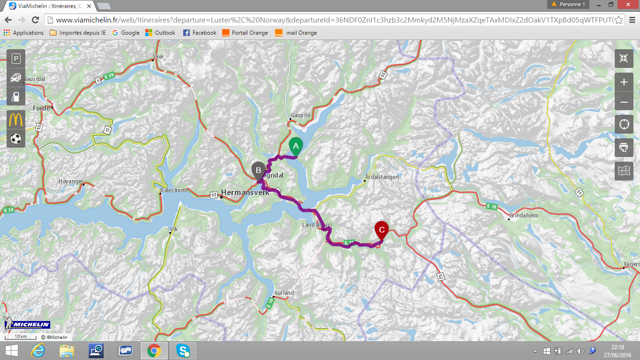Click the green departure marker A
This screenshot has height=360, width=640.
[x=296, y=146]
